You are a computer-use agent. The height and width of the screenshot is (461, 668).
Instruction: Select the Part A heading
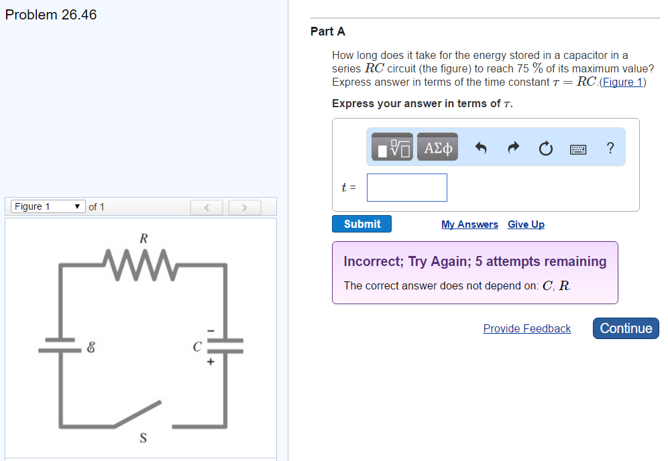coord(328,31)
